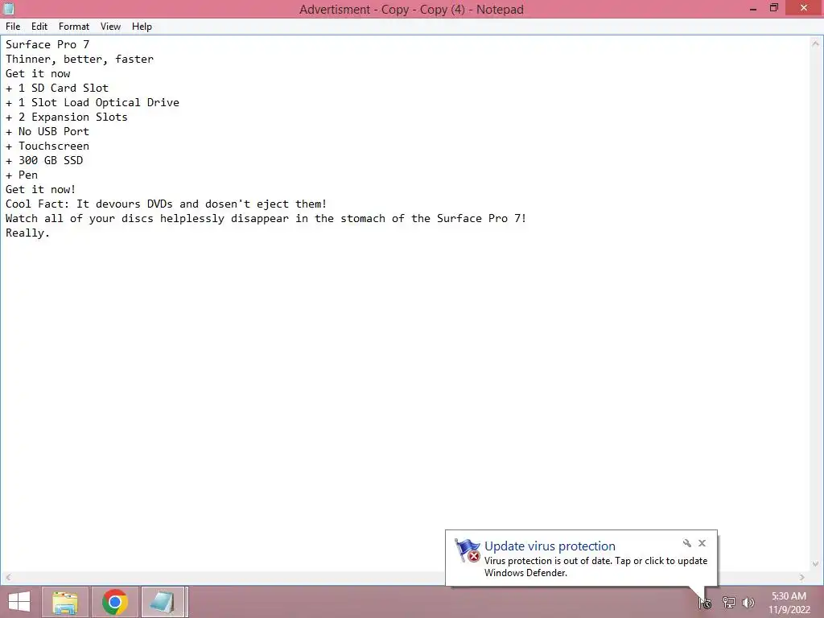824x618 pixels.
Task: Click on the 'Cool Fact:' line
Action: (x=166, y=204)
